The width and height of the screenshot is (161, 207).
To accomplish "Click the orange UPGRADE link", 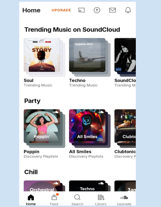I will click(x=61, y=10).
